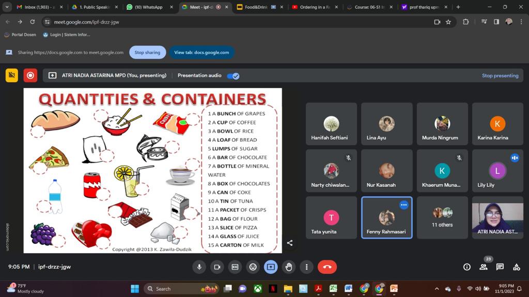This screenshot has height=297, width=529.
Task: Select Narty chiwalan participant tile
Action: (331, 171)
